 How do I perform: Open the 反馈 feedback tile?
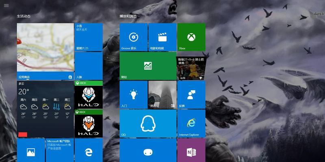(x=191, y=95)
